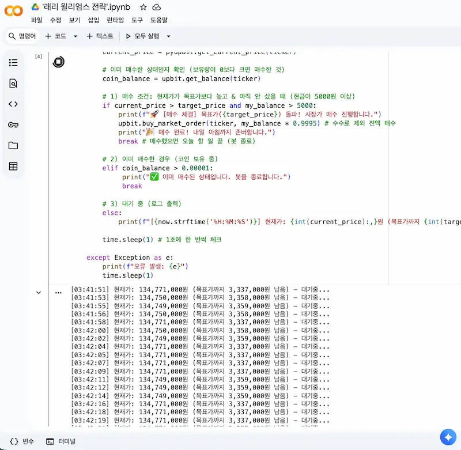Add a code cell with + 코드

point(55,36)
